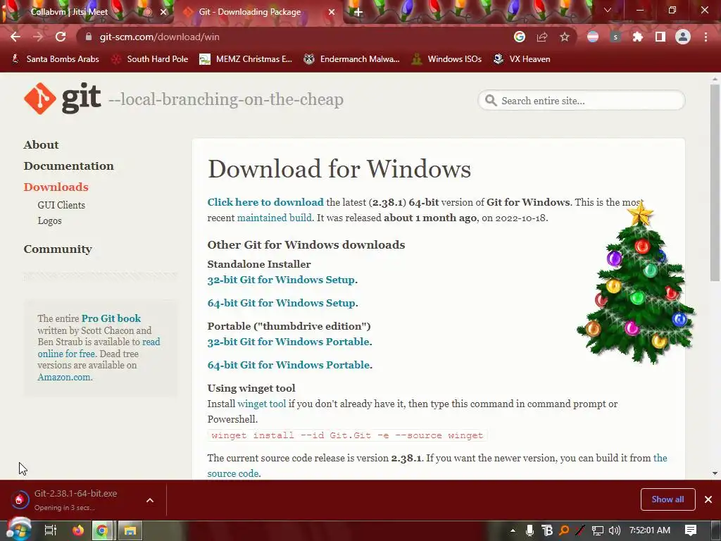Click the 'Click here to download' link
The image size is (721, 541).
(265, 202)
